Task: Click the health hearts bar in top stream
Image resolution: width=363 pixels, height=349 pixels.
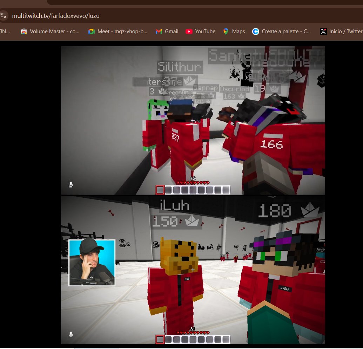Action: point(193,183)
